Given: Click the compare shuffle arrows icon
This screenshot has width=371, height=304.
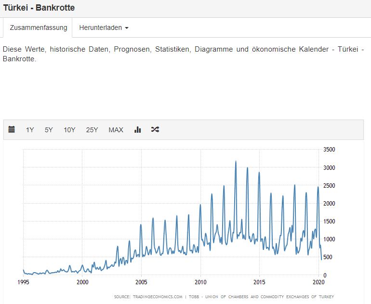Looking at the screenshot, I should [155, 129].
